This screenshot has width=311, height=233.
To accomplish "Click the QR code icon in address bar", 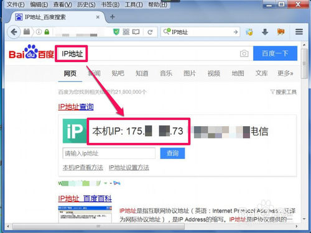I will tap(126, 32).
